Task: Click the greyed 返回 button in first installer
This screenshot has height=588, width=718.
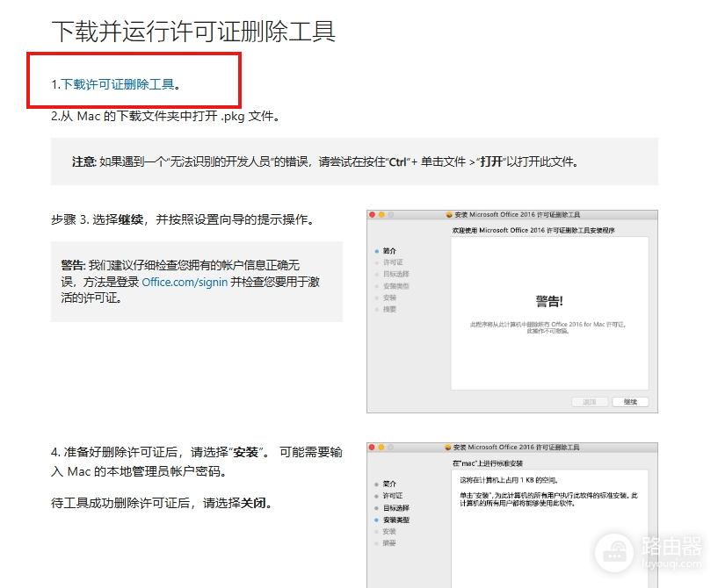Action: tap(590, 402)
